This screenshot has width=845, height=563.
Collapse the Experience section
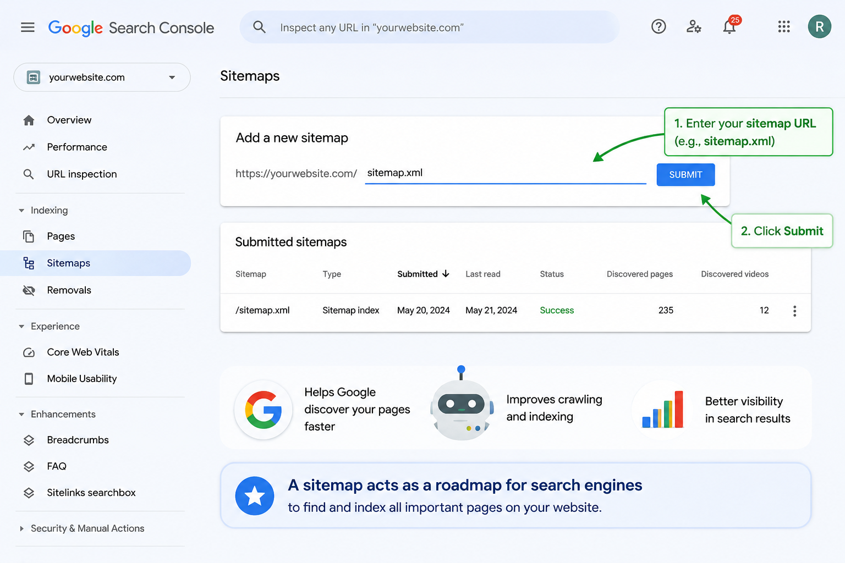[21, 327]
